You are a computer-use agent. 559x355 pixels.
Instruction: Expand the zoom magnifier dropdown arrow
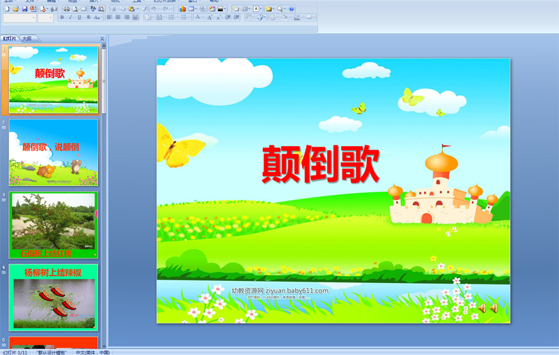coord(285,9)
